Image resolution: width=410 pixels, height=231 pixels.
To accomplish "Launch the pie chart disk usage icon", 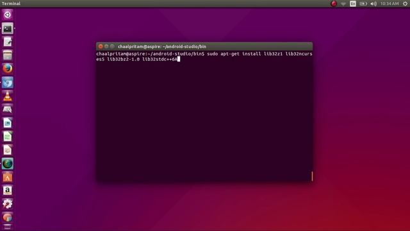I will pyautogui.click(x=7, y=218).
